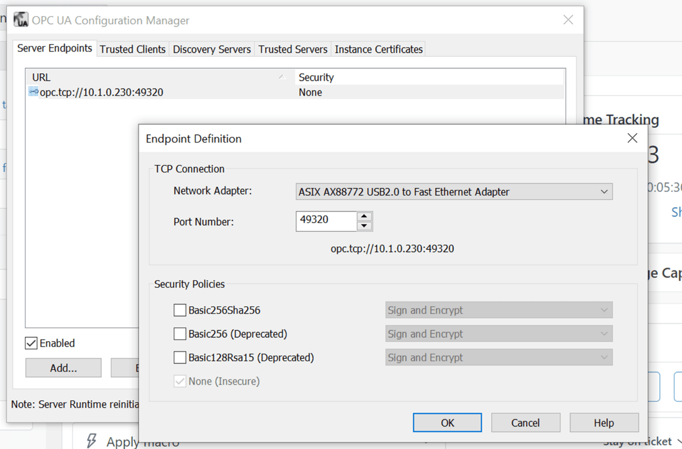
Task: Open the Instance Certificates tab
Action: click(378, 49)
